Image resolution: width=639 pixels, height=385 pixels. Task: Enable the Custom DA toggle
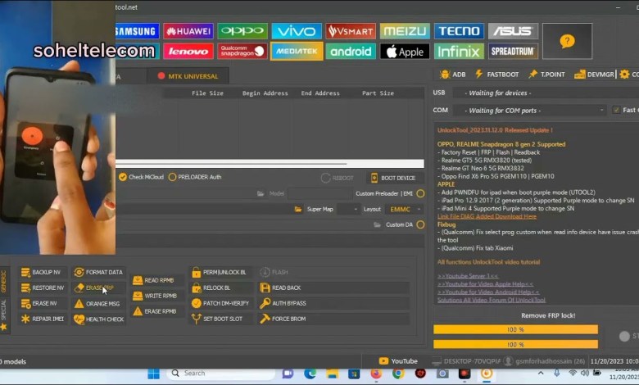coord(420,224)
